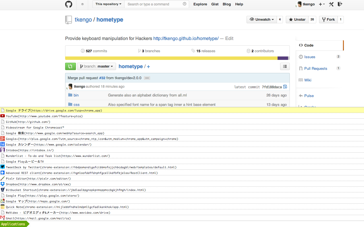View the 527 commits
This screenshot has width=364, height=227.
94,51
